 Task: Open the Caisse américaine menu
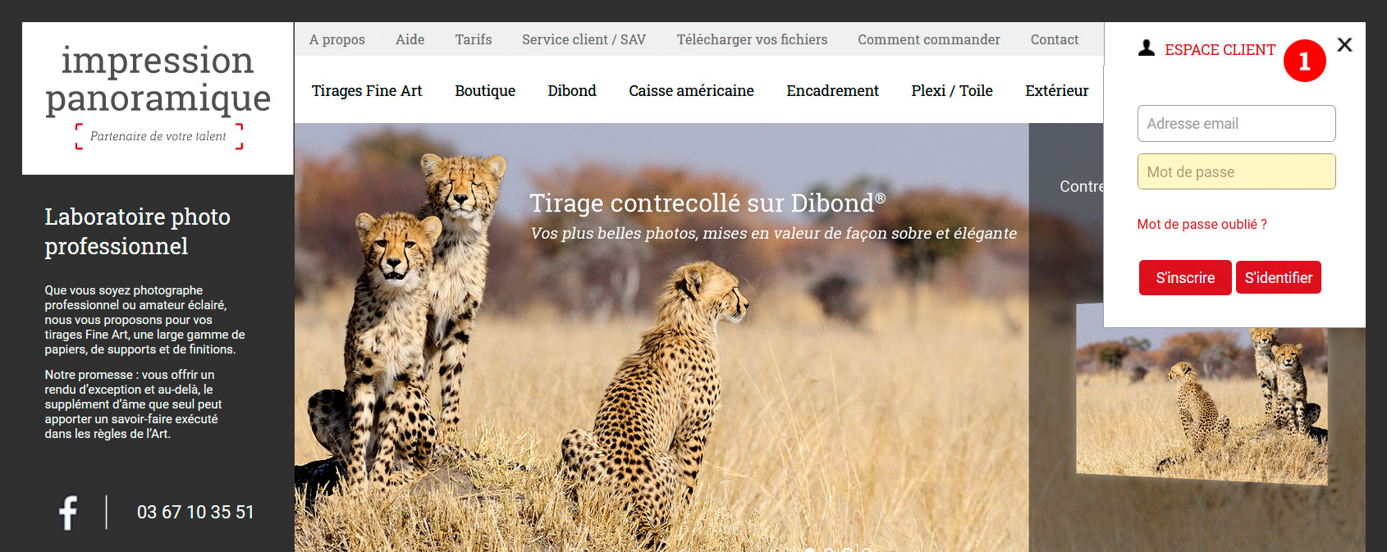691,91
